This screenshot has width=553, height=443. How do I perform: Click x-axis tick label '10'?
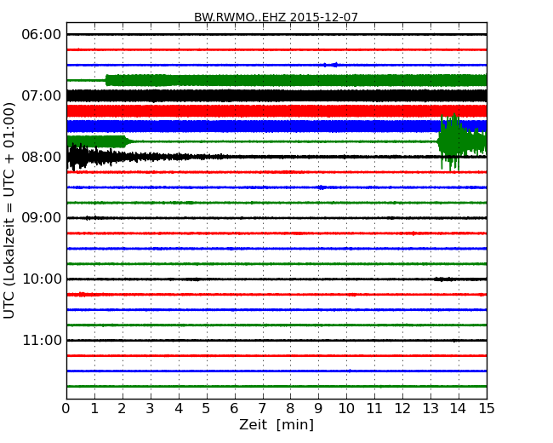pyautogui.click(x=346, y=409)
